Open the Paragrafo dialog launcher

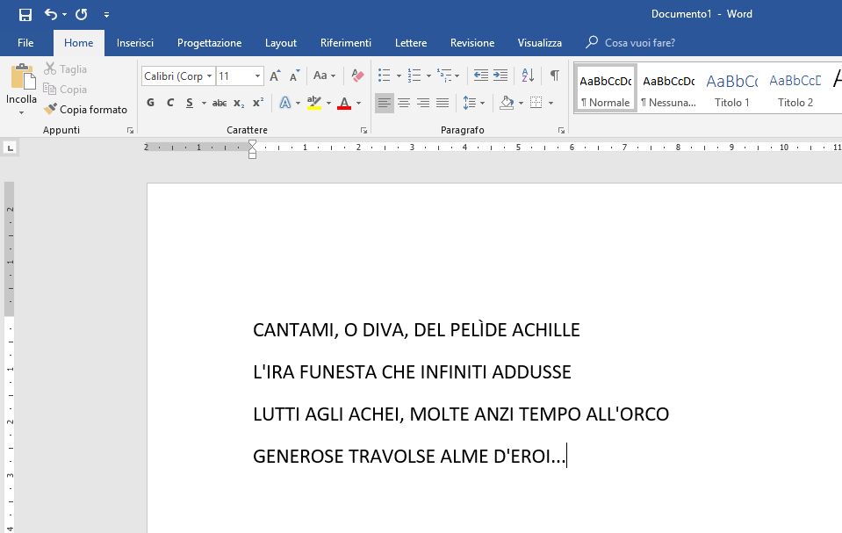click(561, 131)
